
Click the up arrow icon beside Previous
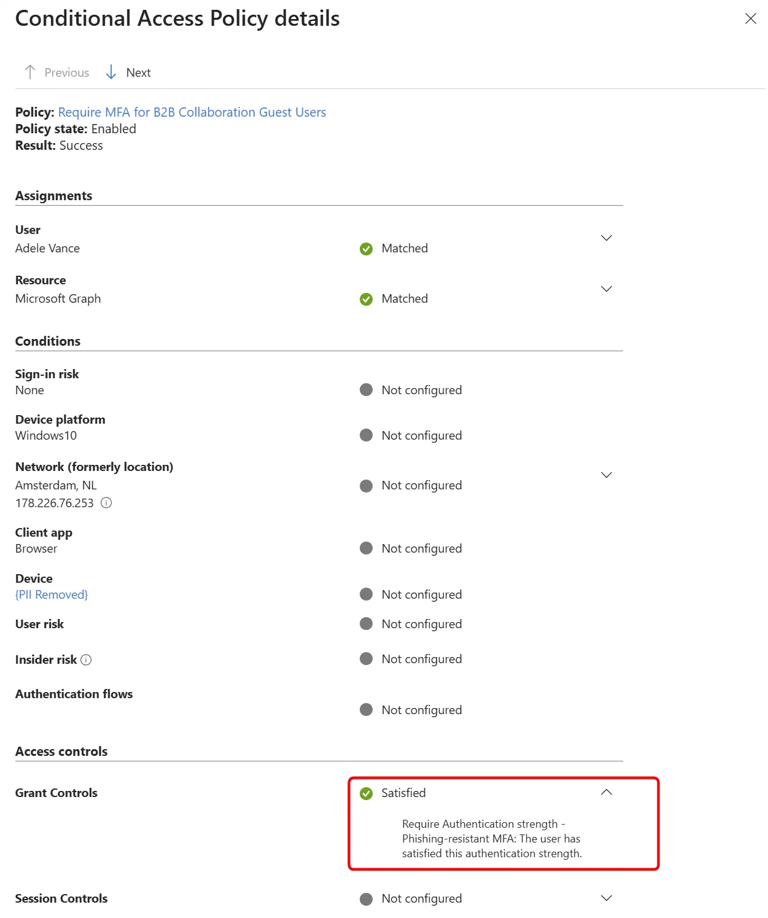point(29,72)
